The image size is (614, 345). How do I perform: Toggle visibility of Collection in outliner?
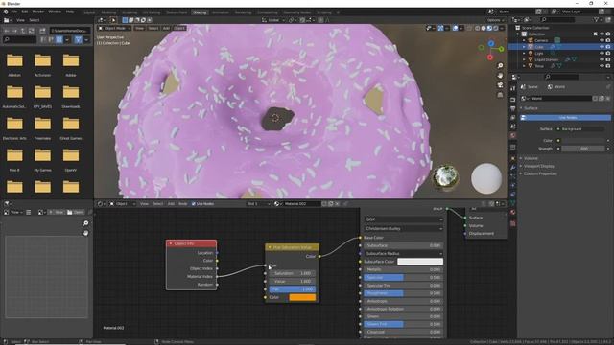[x=602, y=34]
